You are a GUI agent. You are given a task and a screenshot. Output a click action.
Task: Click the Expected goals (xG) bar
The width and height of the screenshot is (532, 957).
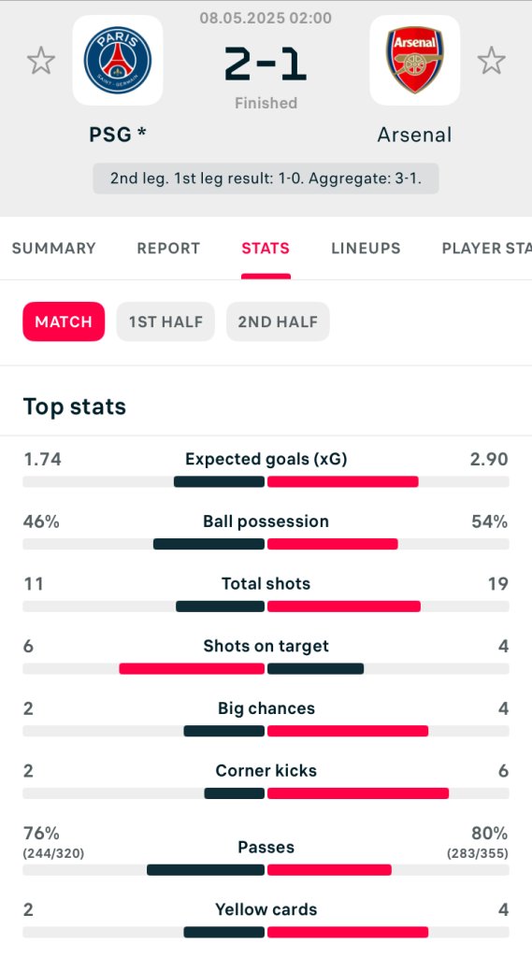[x=266, y=481]
